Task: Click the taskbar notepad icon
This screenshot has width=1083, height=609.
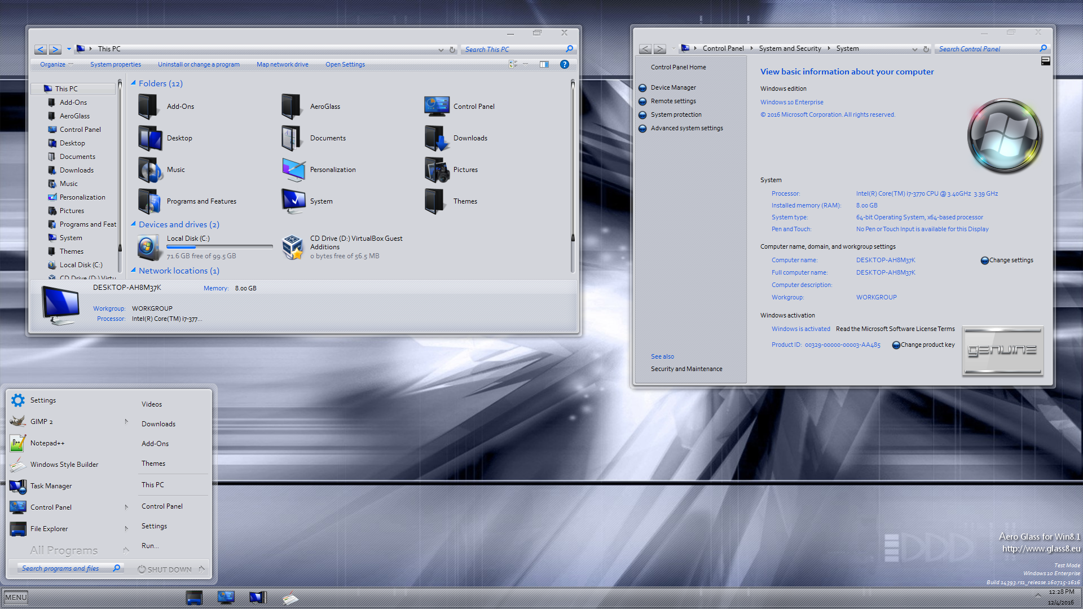Action: pos(290,598)
